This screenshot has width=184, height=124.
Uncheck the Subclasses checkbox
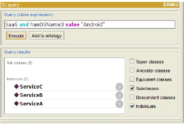tap(132, 88)
